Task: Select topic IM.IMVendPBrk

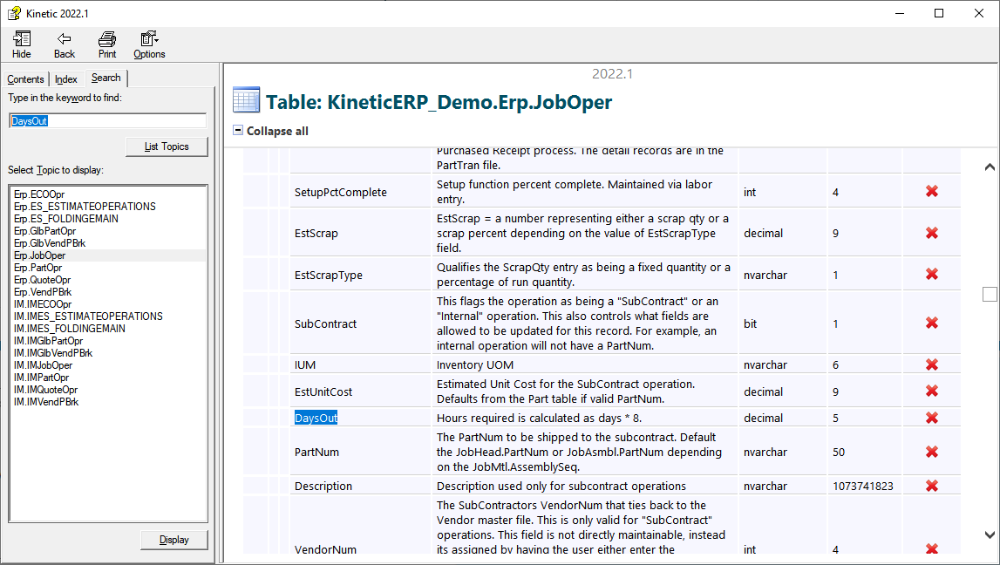Action: pos(46,402)
